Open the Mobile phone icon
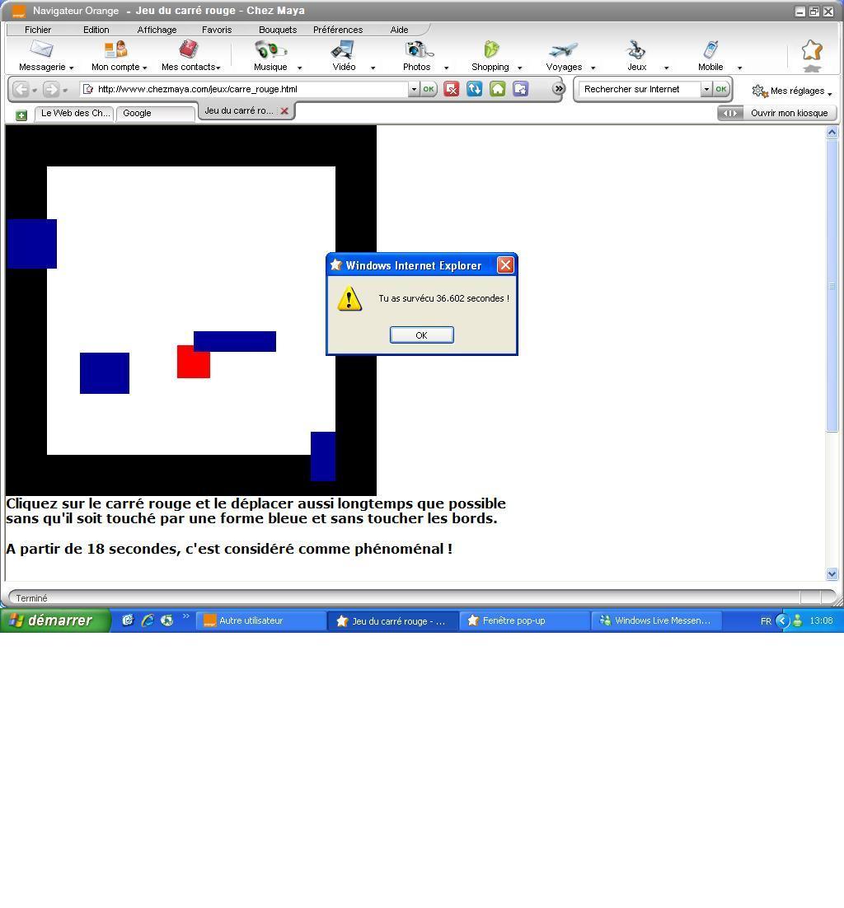Screen dimensions: 844x908 tap(710, 49)
